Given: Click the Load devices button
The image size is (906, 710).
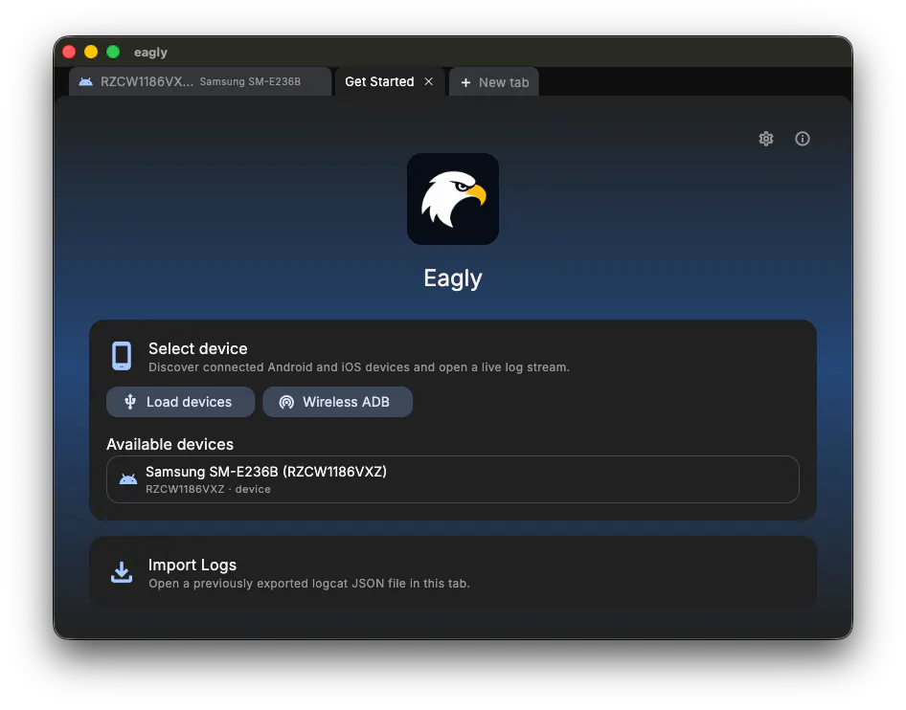Looking at the screenshot, I should click(180, 402).
